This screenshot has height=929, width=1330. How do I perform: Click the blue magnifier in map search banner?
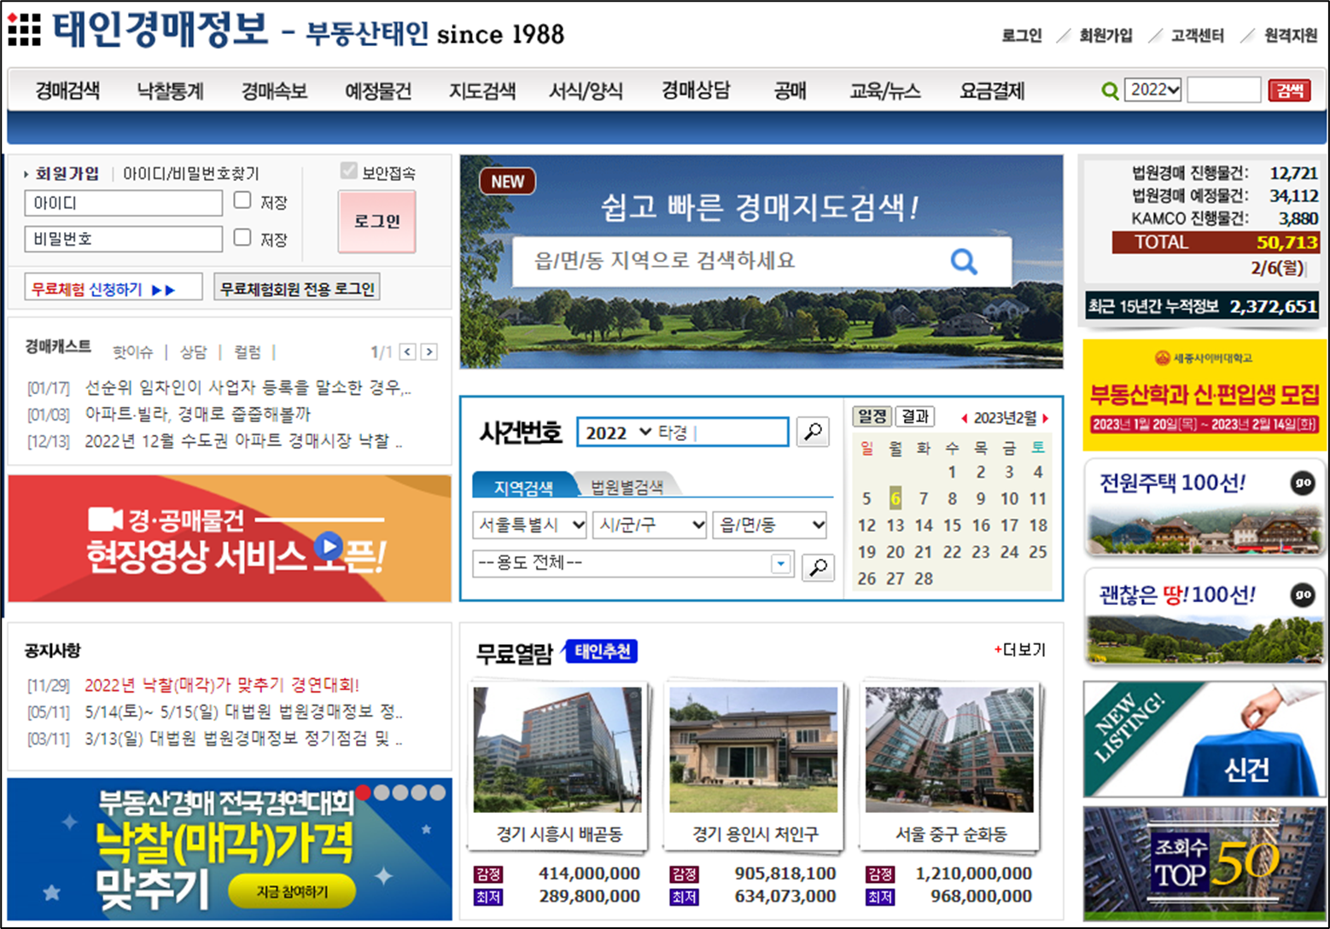click(x=964, y=261)
